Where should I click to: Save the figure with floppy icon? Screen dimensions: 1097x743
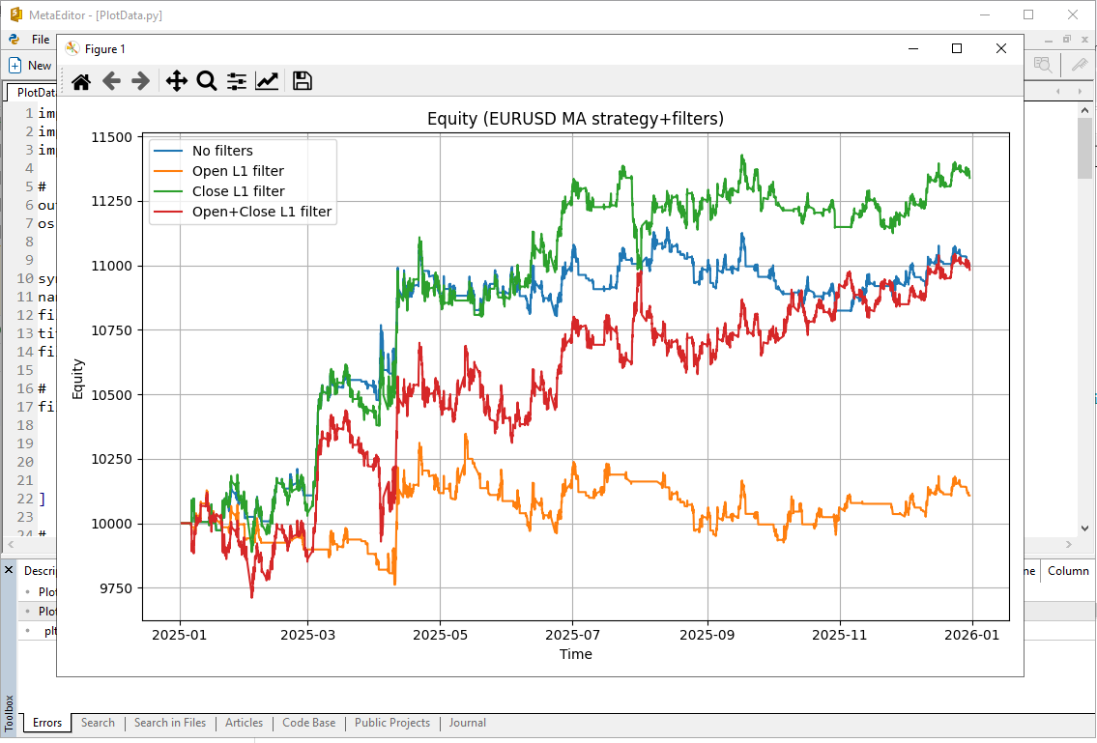[303, 81]
